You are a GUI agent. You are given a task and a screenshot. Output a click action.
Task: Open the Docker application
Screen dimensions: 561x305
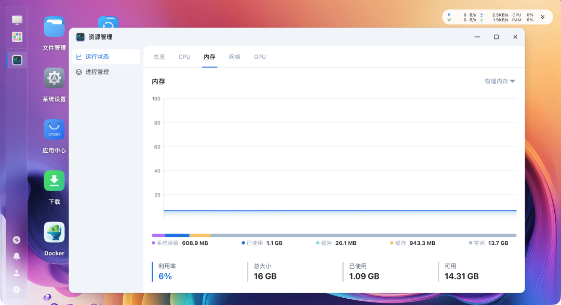click(54, 233)
